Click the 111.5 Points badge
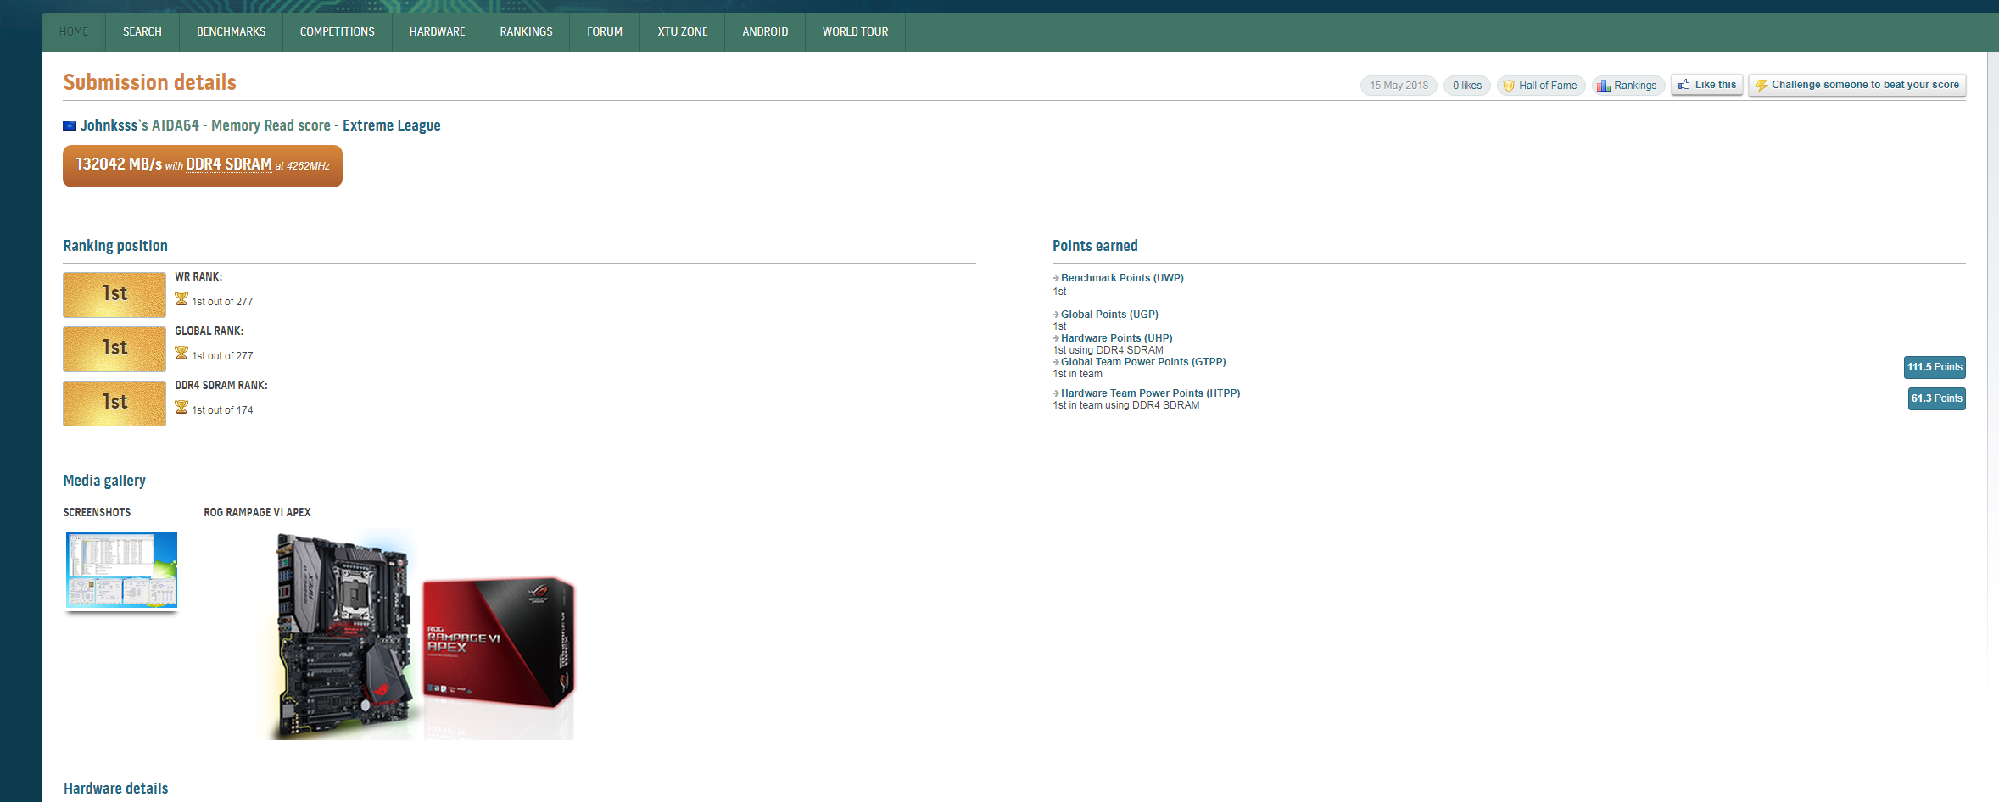Image resolution: width=1999 pixels, height=802 pixels. pos(1935,367)
